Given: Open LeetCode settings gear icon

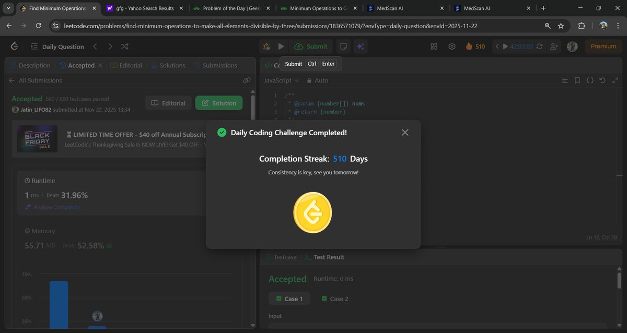Looking at the screenshot, I should coord(451,46).
